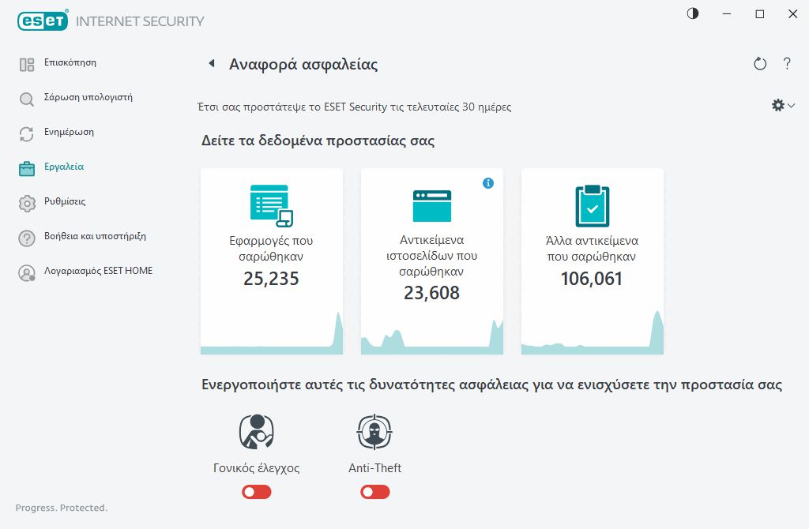The height and width of the screenshot is (529, 809).
Task: Go to Ρυθμίσεις in the sidebar
Action: (65, 202)
